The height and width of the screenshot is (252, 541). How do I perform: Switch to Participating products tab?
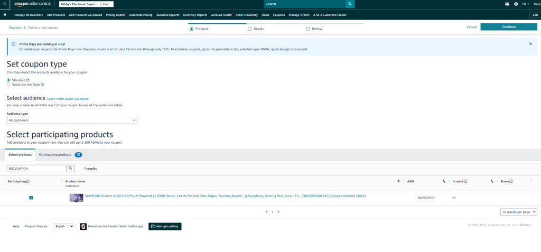60,155
